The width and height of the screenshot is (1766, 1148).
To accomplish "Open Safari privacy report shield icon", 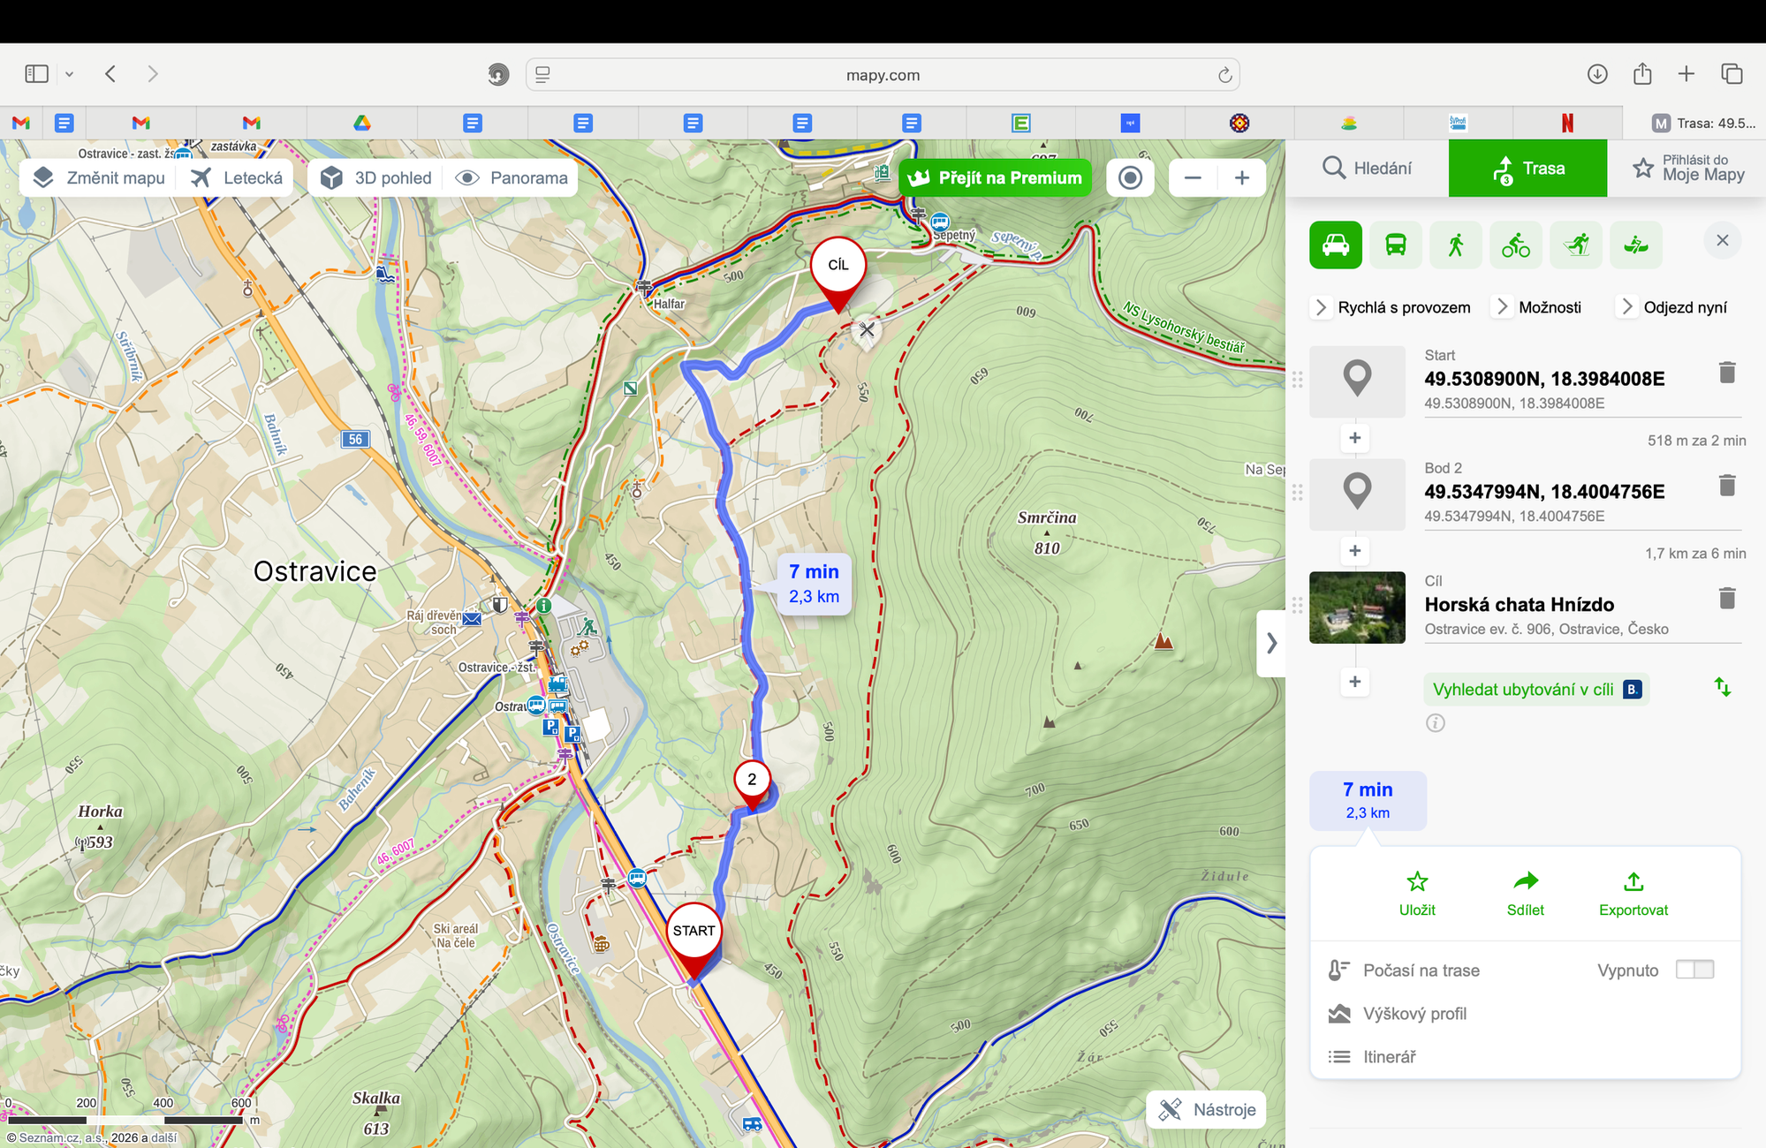I will (498, 75).
